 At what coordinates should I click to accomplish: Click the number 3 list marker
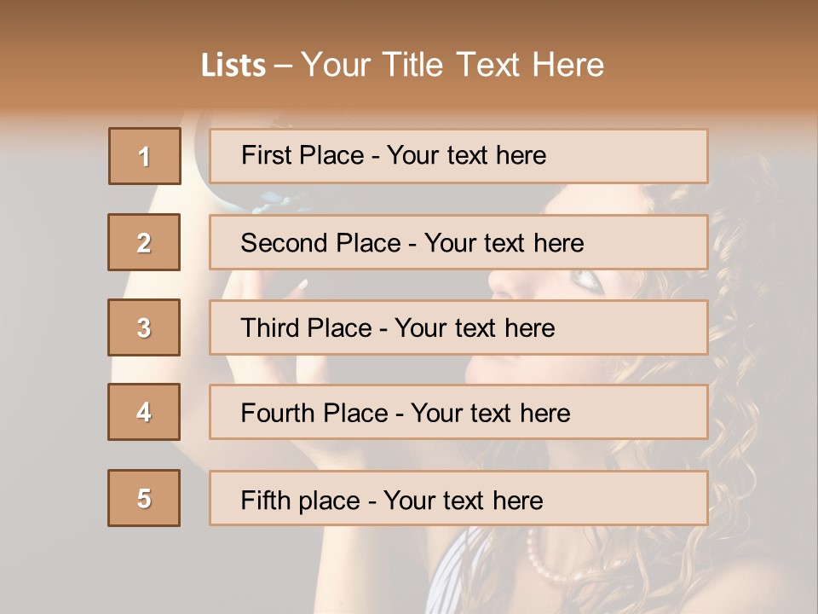144,327
